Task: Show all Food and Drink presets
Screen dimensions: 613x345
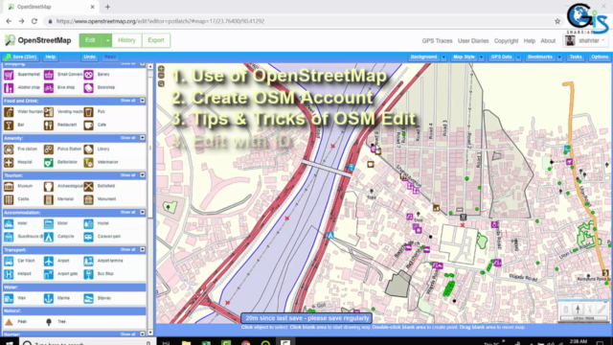Action: 127,101
